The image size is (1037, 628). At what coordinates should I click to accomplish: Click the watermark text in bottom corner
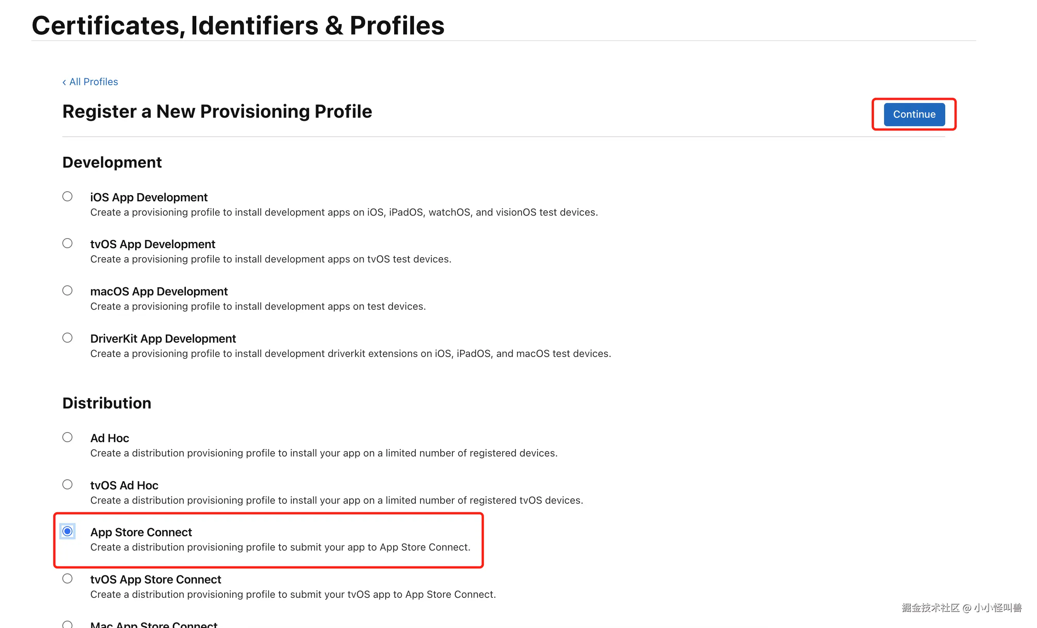tap(961, 608)
